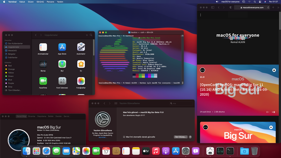Screen dimensions: 281x158
Task: Click İleri Düzey button in Yazılım Güncelleme
Action: (x=181, y=137)
